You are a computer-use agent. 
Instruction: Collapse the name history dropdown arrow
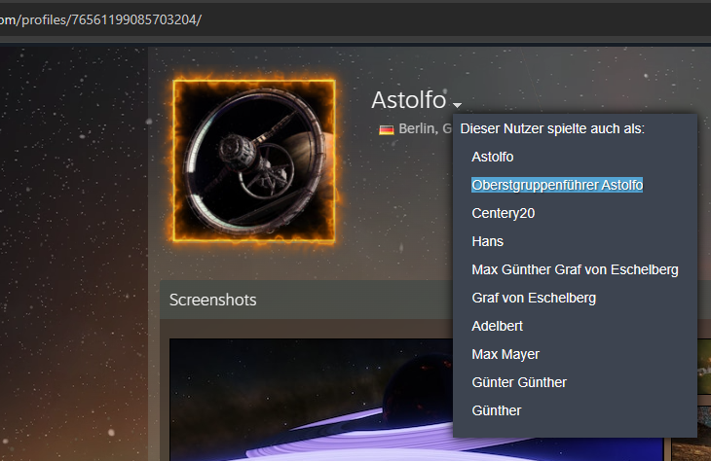(457, 104)
